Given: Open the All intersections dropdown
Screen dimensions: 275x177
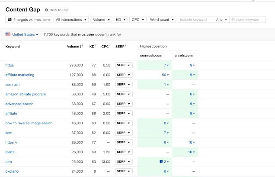Looking at the screenshot, I should click(x=71, y=19).
